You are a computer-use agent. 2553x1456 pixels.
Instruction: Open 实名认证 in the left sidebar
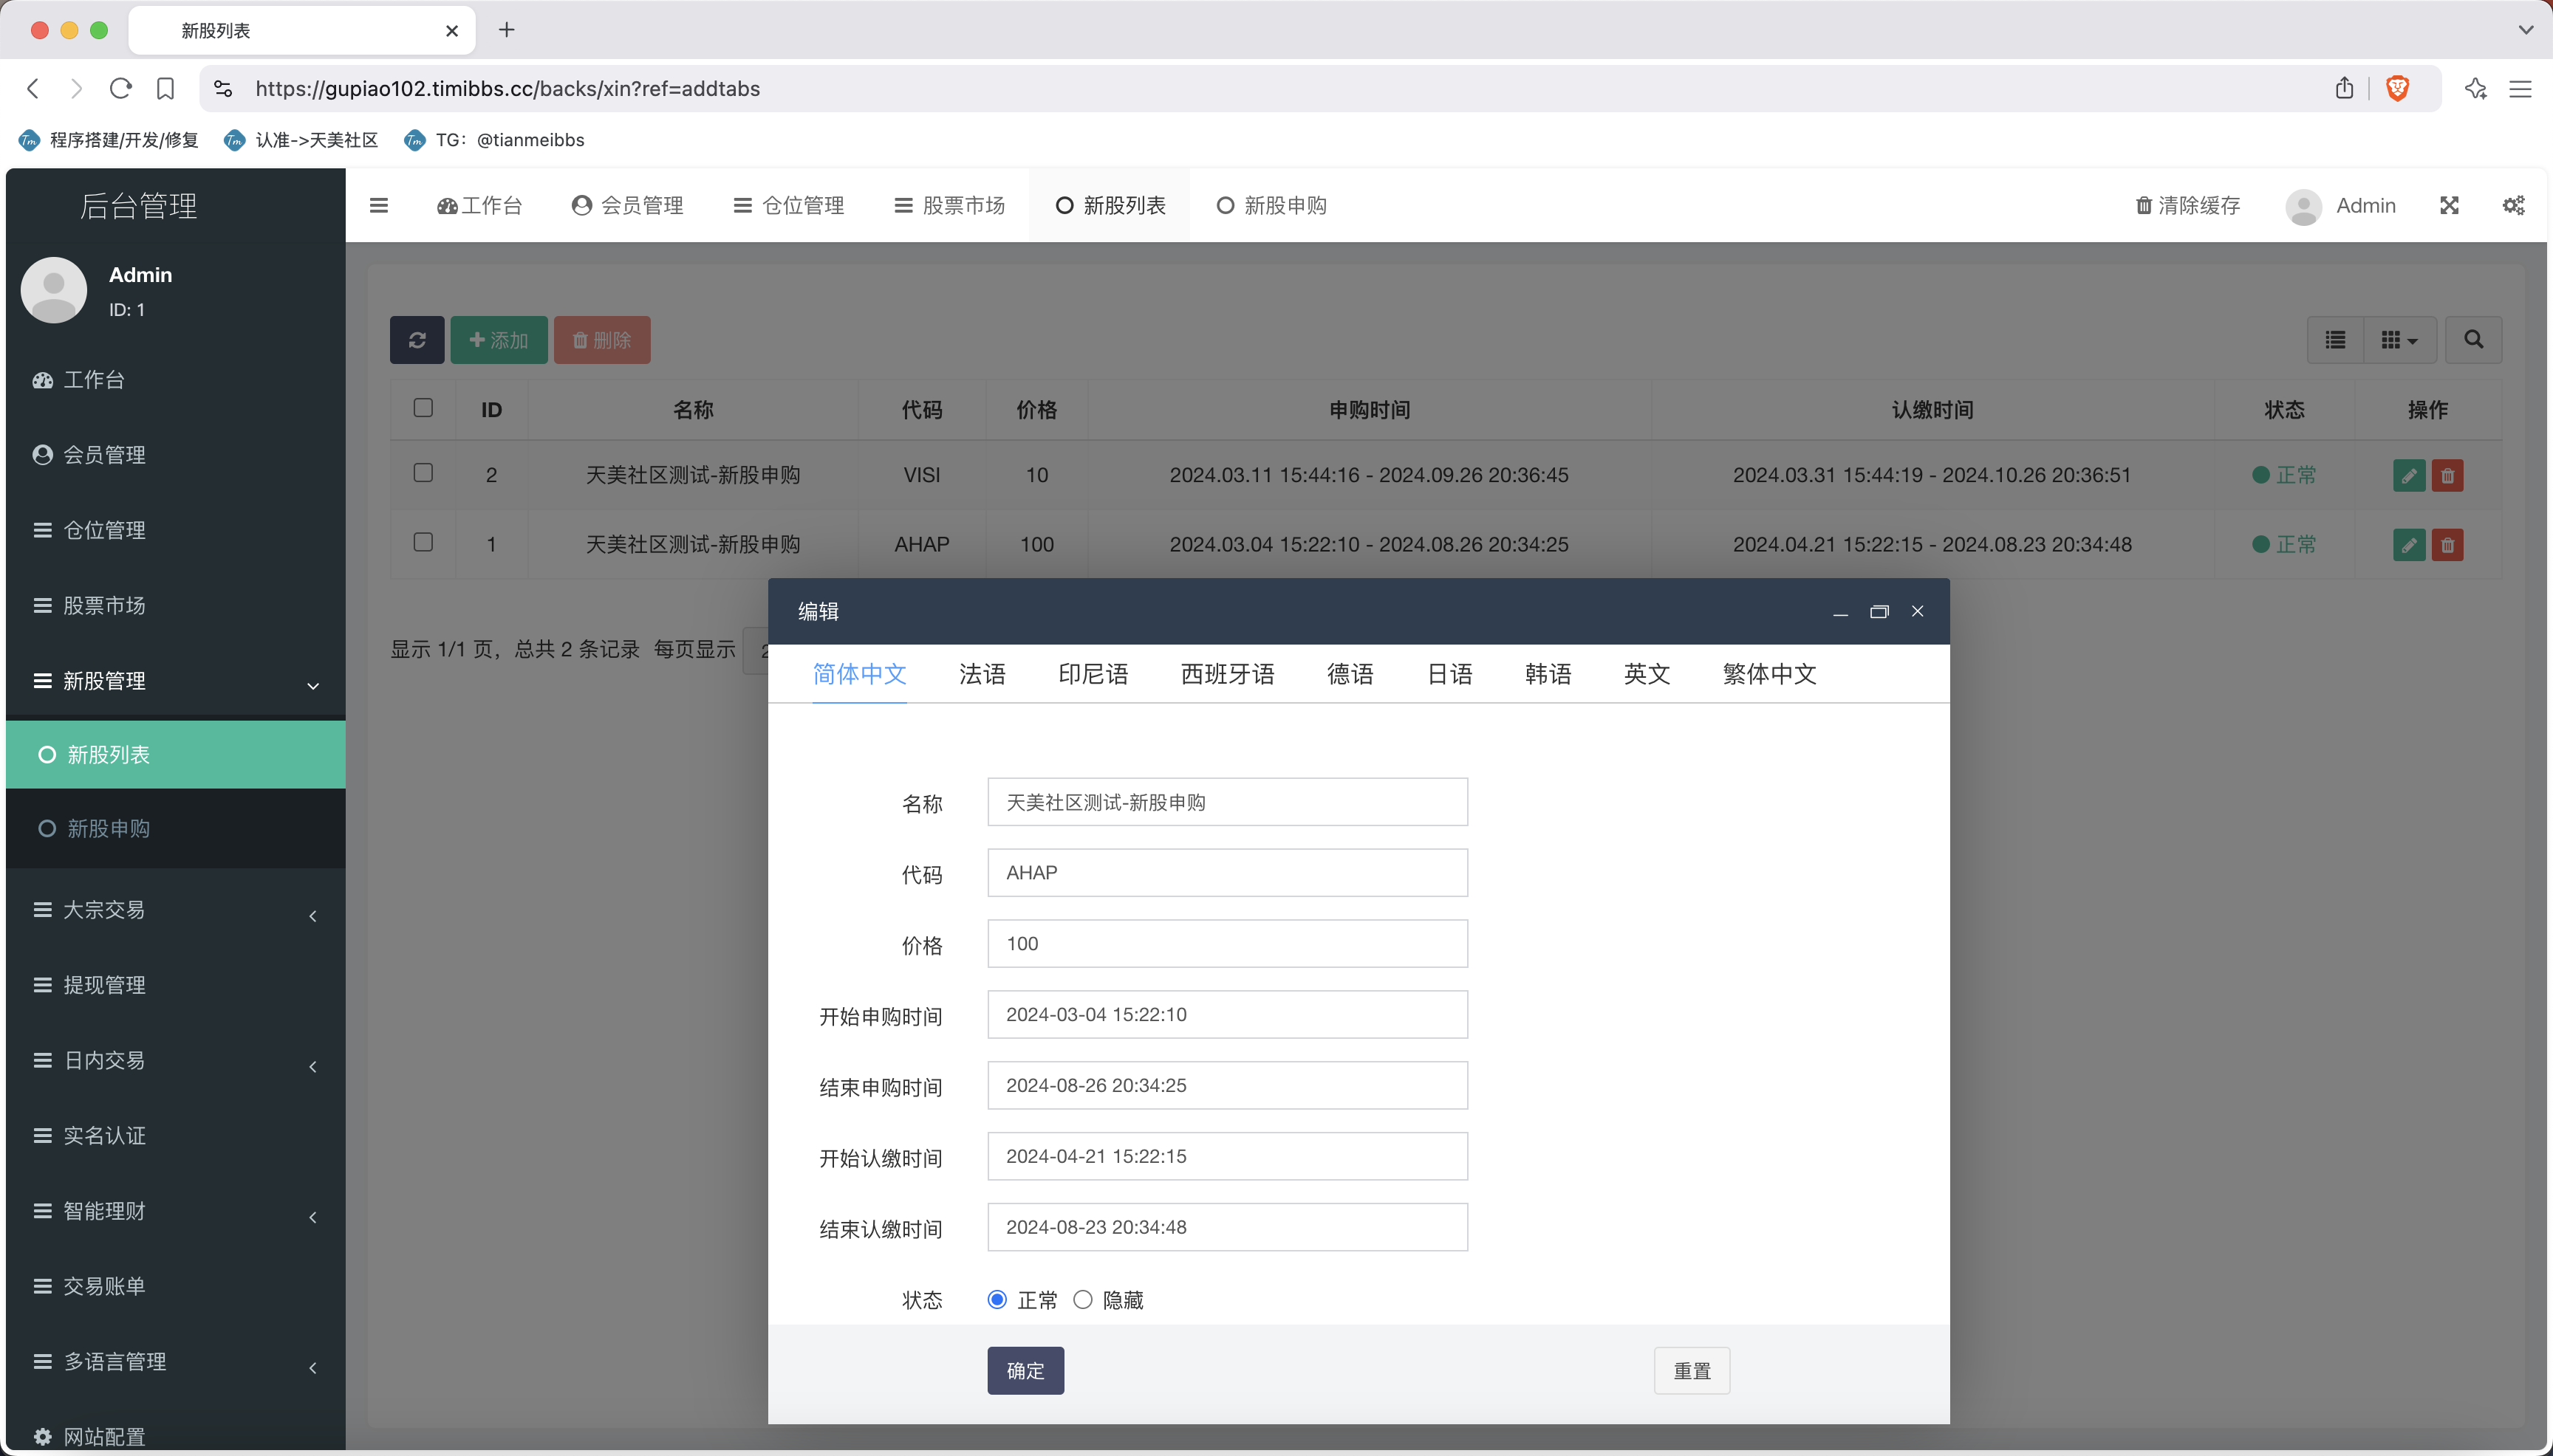[175, 1136]
